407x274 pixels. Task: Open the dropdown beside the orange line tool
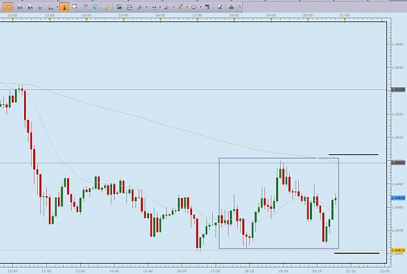click(x=187, y=7)
